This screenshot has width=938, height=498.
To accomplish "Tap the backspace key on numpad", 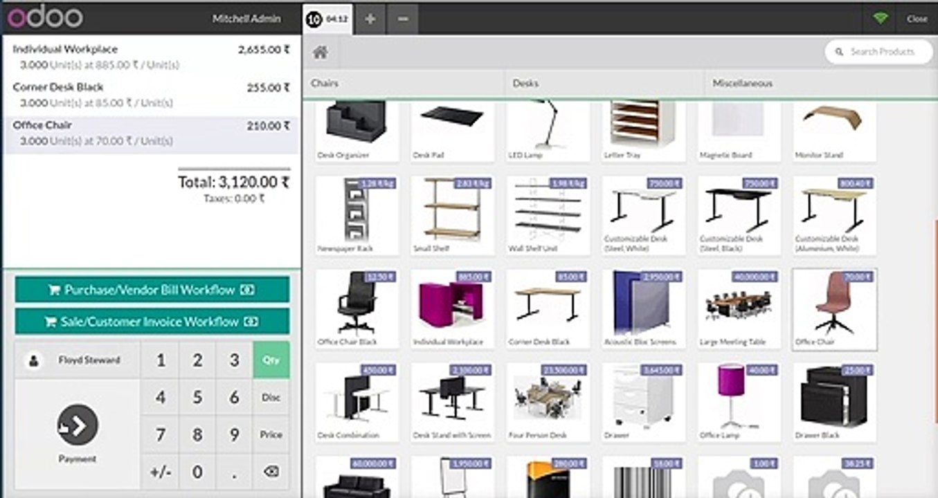I will tap(271, 472).
